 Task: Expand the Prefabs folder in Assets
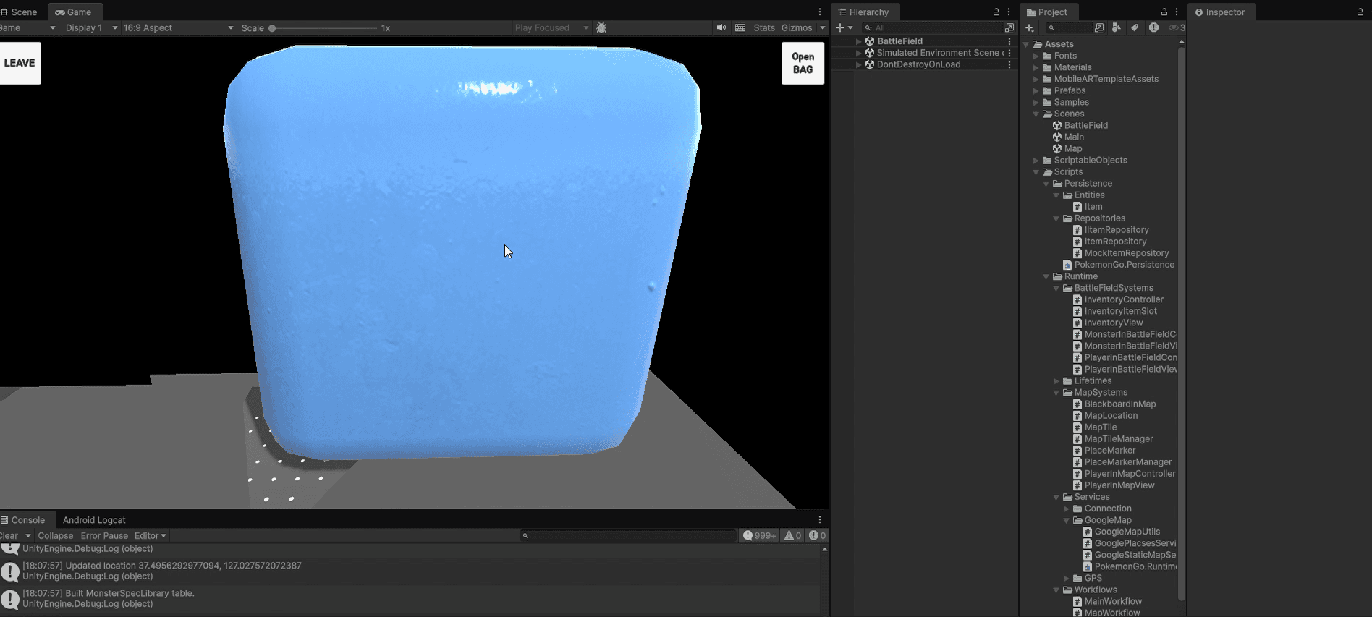pos(1036,90)
